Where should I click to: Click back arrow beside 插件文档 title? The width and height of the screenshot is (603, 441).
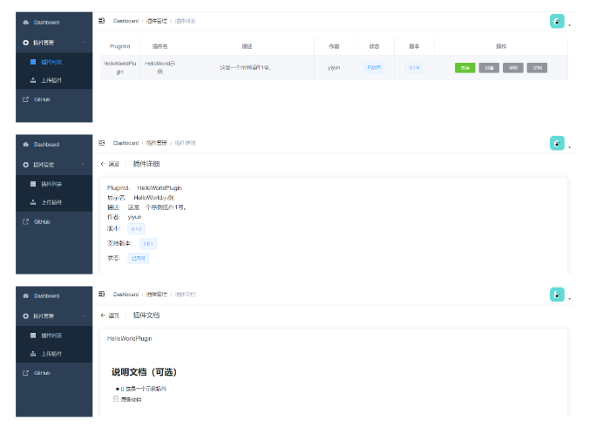(103, 315)
